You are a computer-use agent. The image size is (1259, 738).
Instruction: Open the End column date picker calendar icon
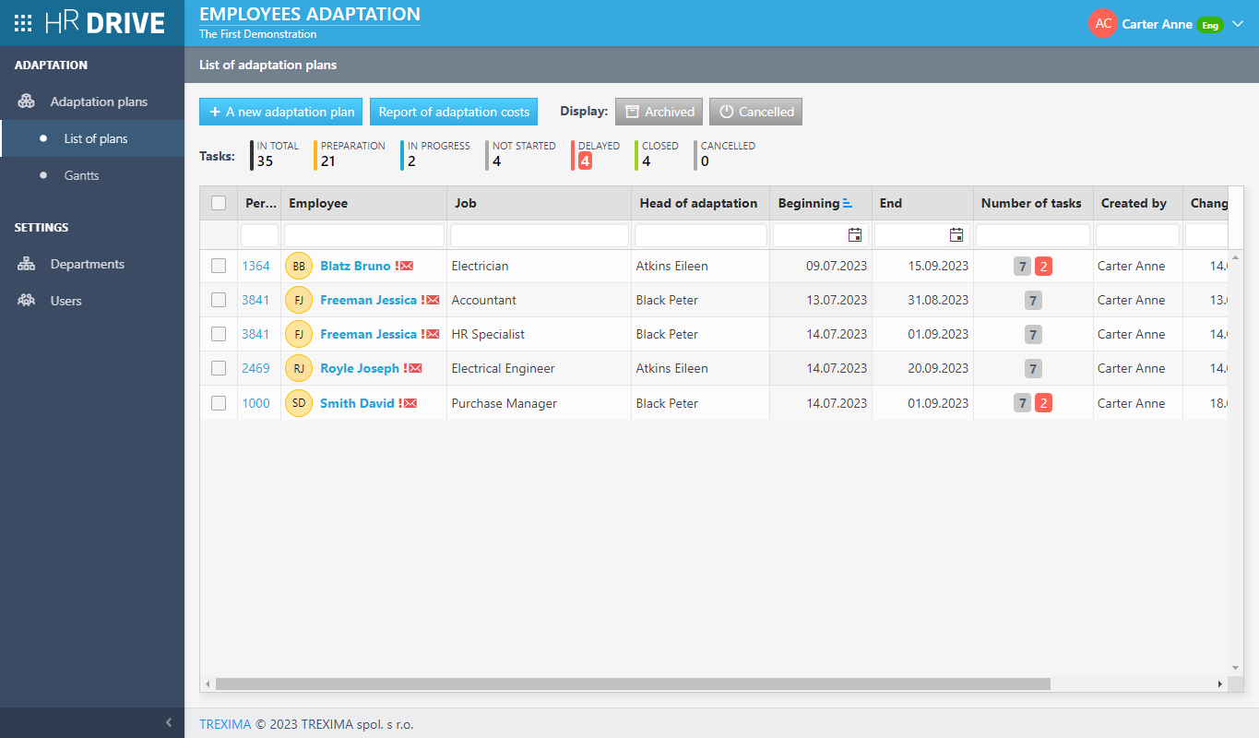click(x=956, y=234)
